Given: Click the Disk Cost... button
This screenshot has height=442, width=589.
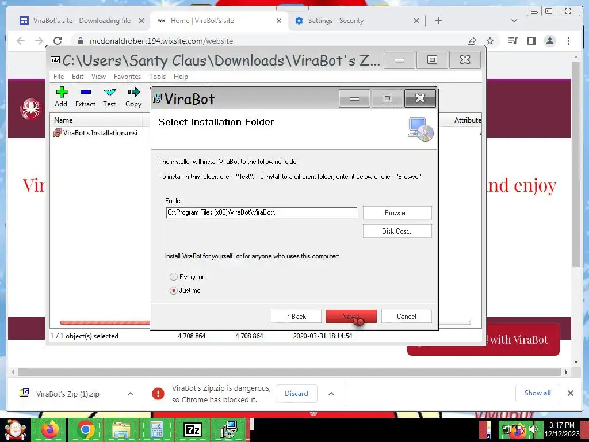Looking at the screenshot, I should click(397, 231).
